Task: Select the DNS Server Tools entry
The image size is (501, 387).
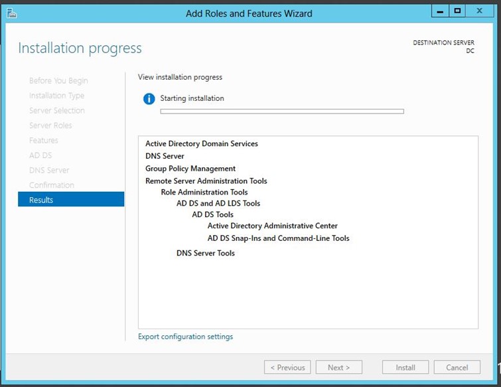Action: 206,253
